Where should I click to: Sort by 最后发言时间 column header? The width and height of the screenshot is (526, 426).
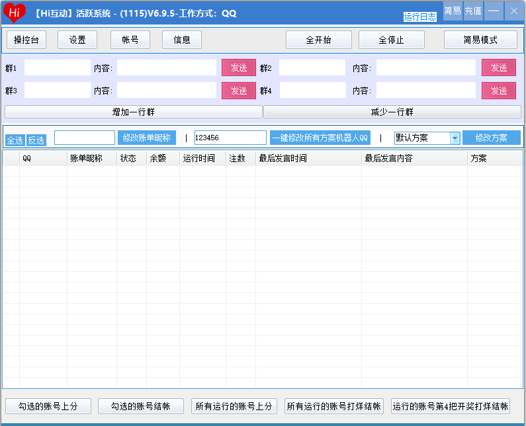tap(308, 158)
